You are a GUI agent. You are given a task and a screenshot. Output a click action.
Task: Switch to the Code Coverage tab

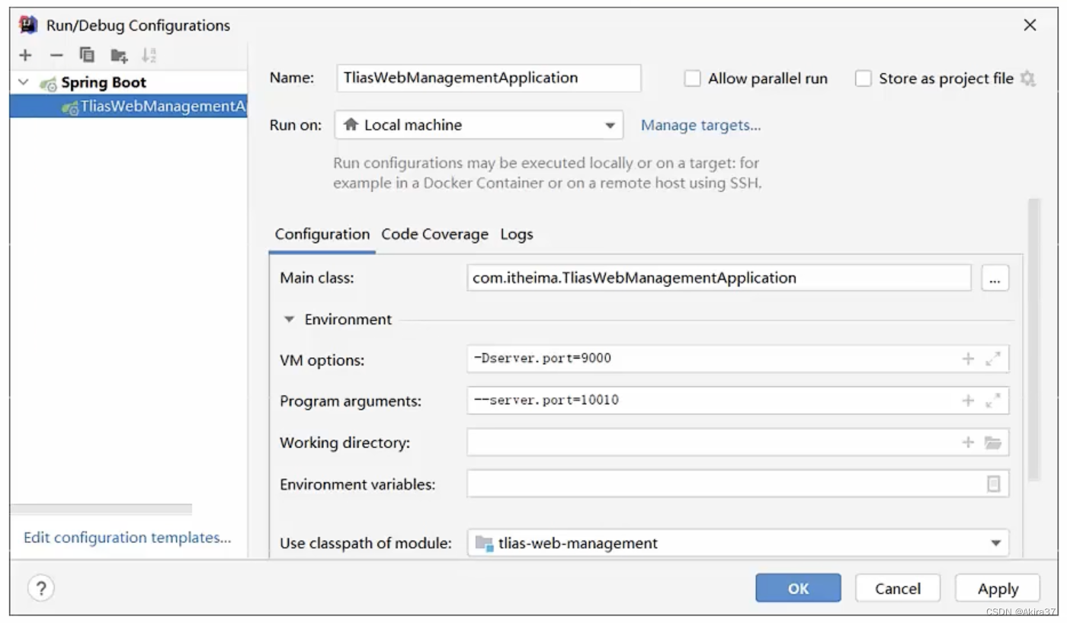pos(434,235)
